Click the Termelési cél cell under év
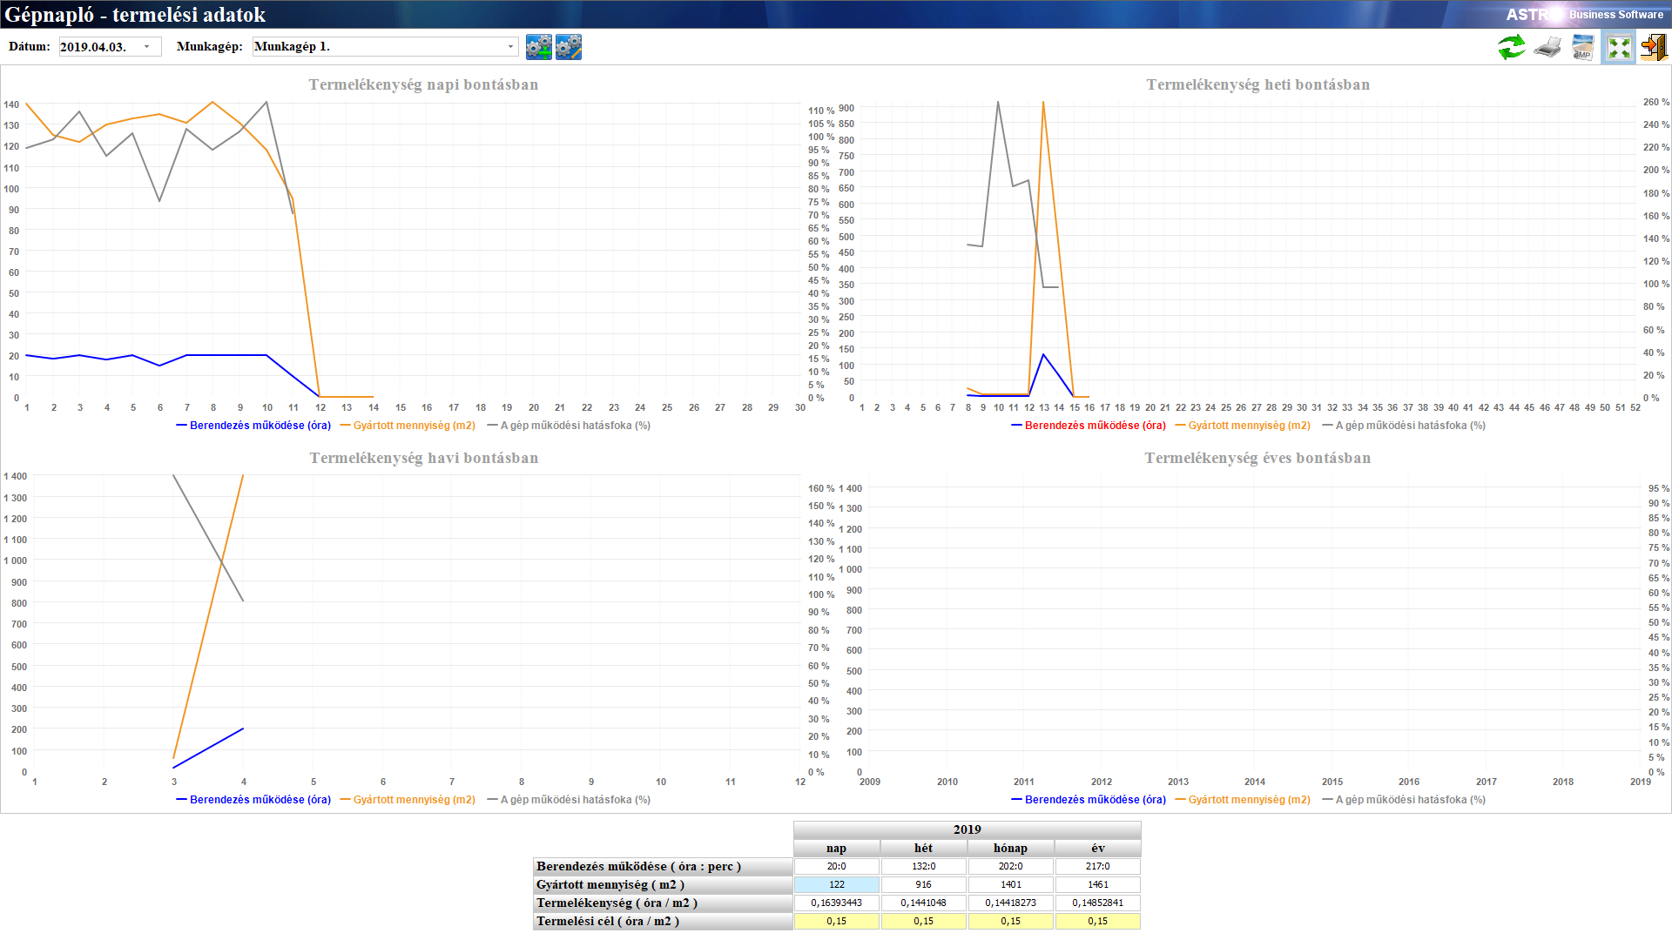Image resolution: width=1672 pixels, height=940 pixels. coord(1098,921)
